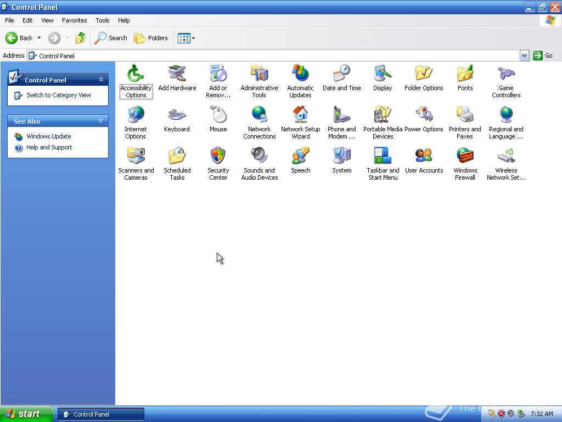Open Wireless Network Setup icon
The image size is (562, 422).
(x=506, y=164)
